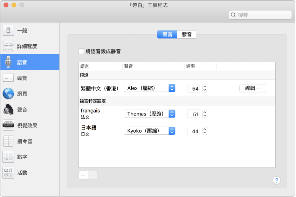Open the 導覽 navigation settings

22,78
